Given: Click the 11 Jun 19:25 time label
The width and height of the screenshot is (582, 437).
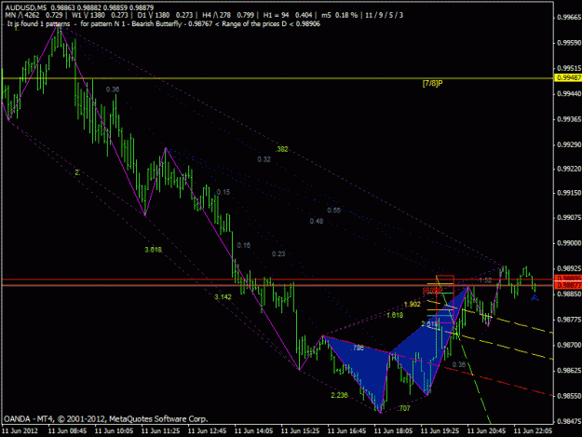Looking at the screenshot, I should pos(440,430).
